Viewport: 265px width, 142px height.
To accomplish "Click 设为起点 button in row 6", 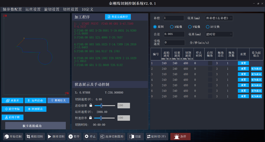I will [x=256, y=91].
